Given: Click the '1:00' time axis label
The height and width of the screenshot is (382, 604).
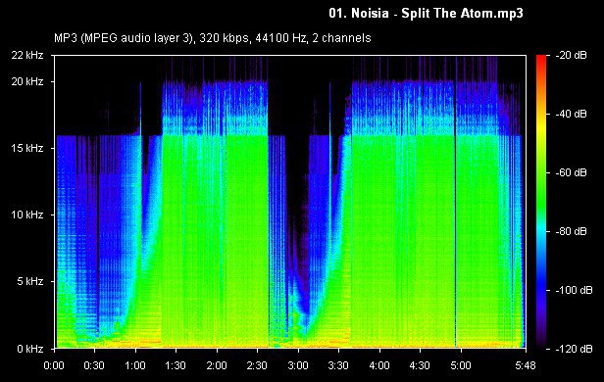Looking at the screenshot, I should pos(135,365).
